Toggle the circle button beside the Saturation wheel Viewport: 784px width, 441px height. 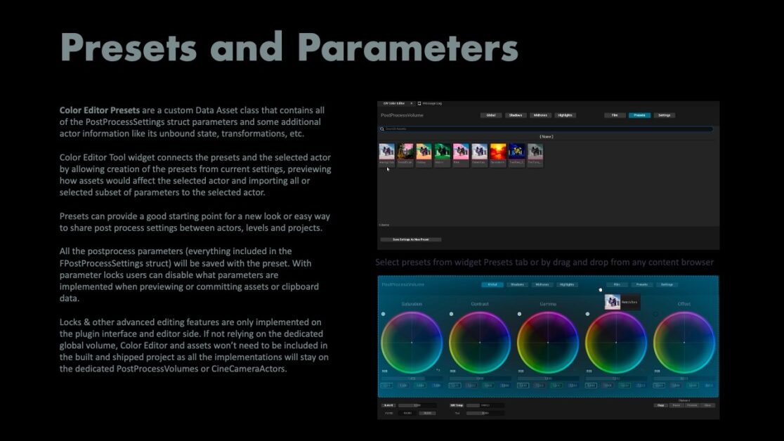(383, 314)
